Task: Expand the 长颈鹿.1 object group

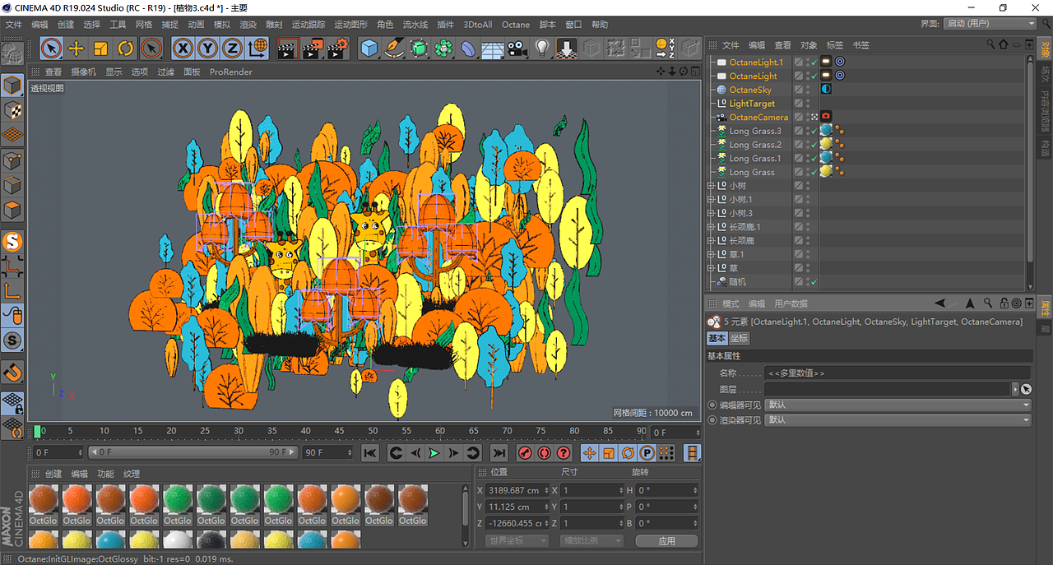Action: tap(711, 227)
